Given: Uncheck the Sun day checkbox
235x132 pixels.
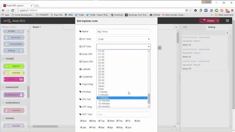Looking at the screenshot, I should (x=81, y=121).
